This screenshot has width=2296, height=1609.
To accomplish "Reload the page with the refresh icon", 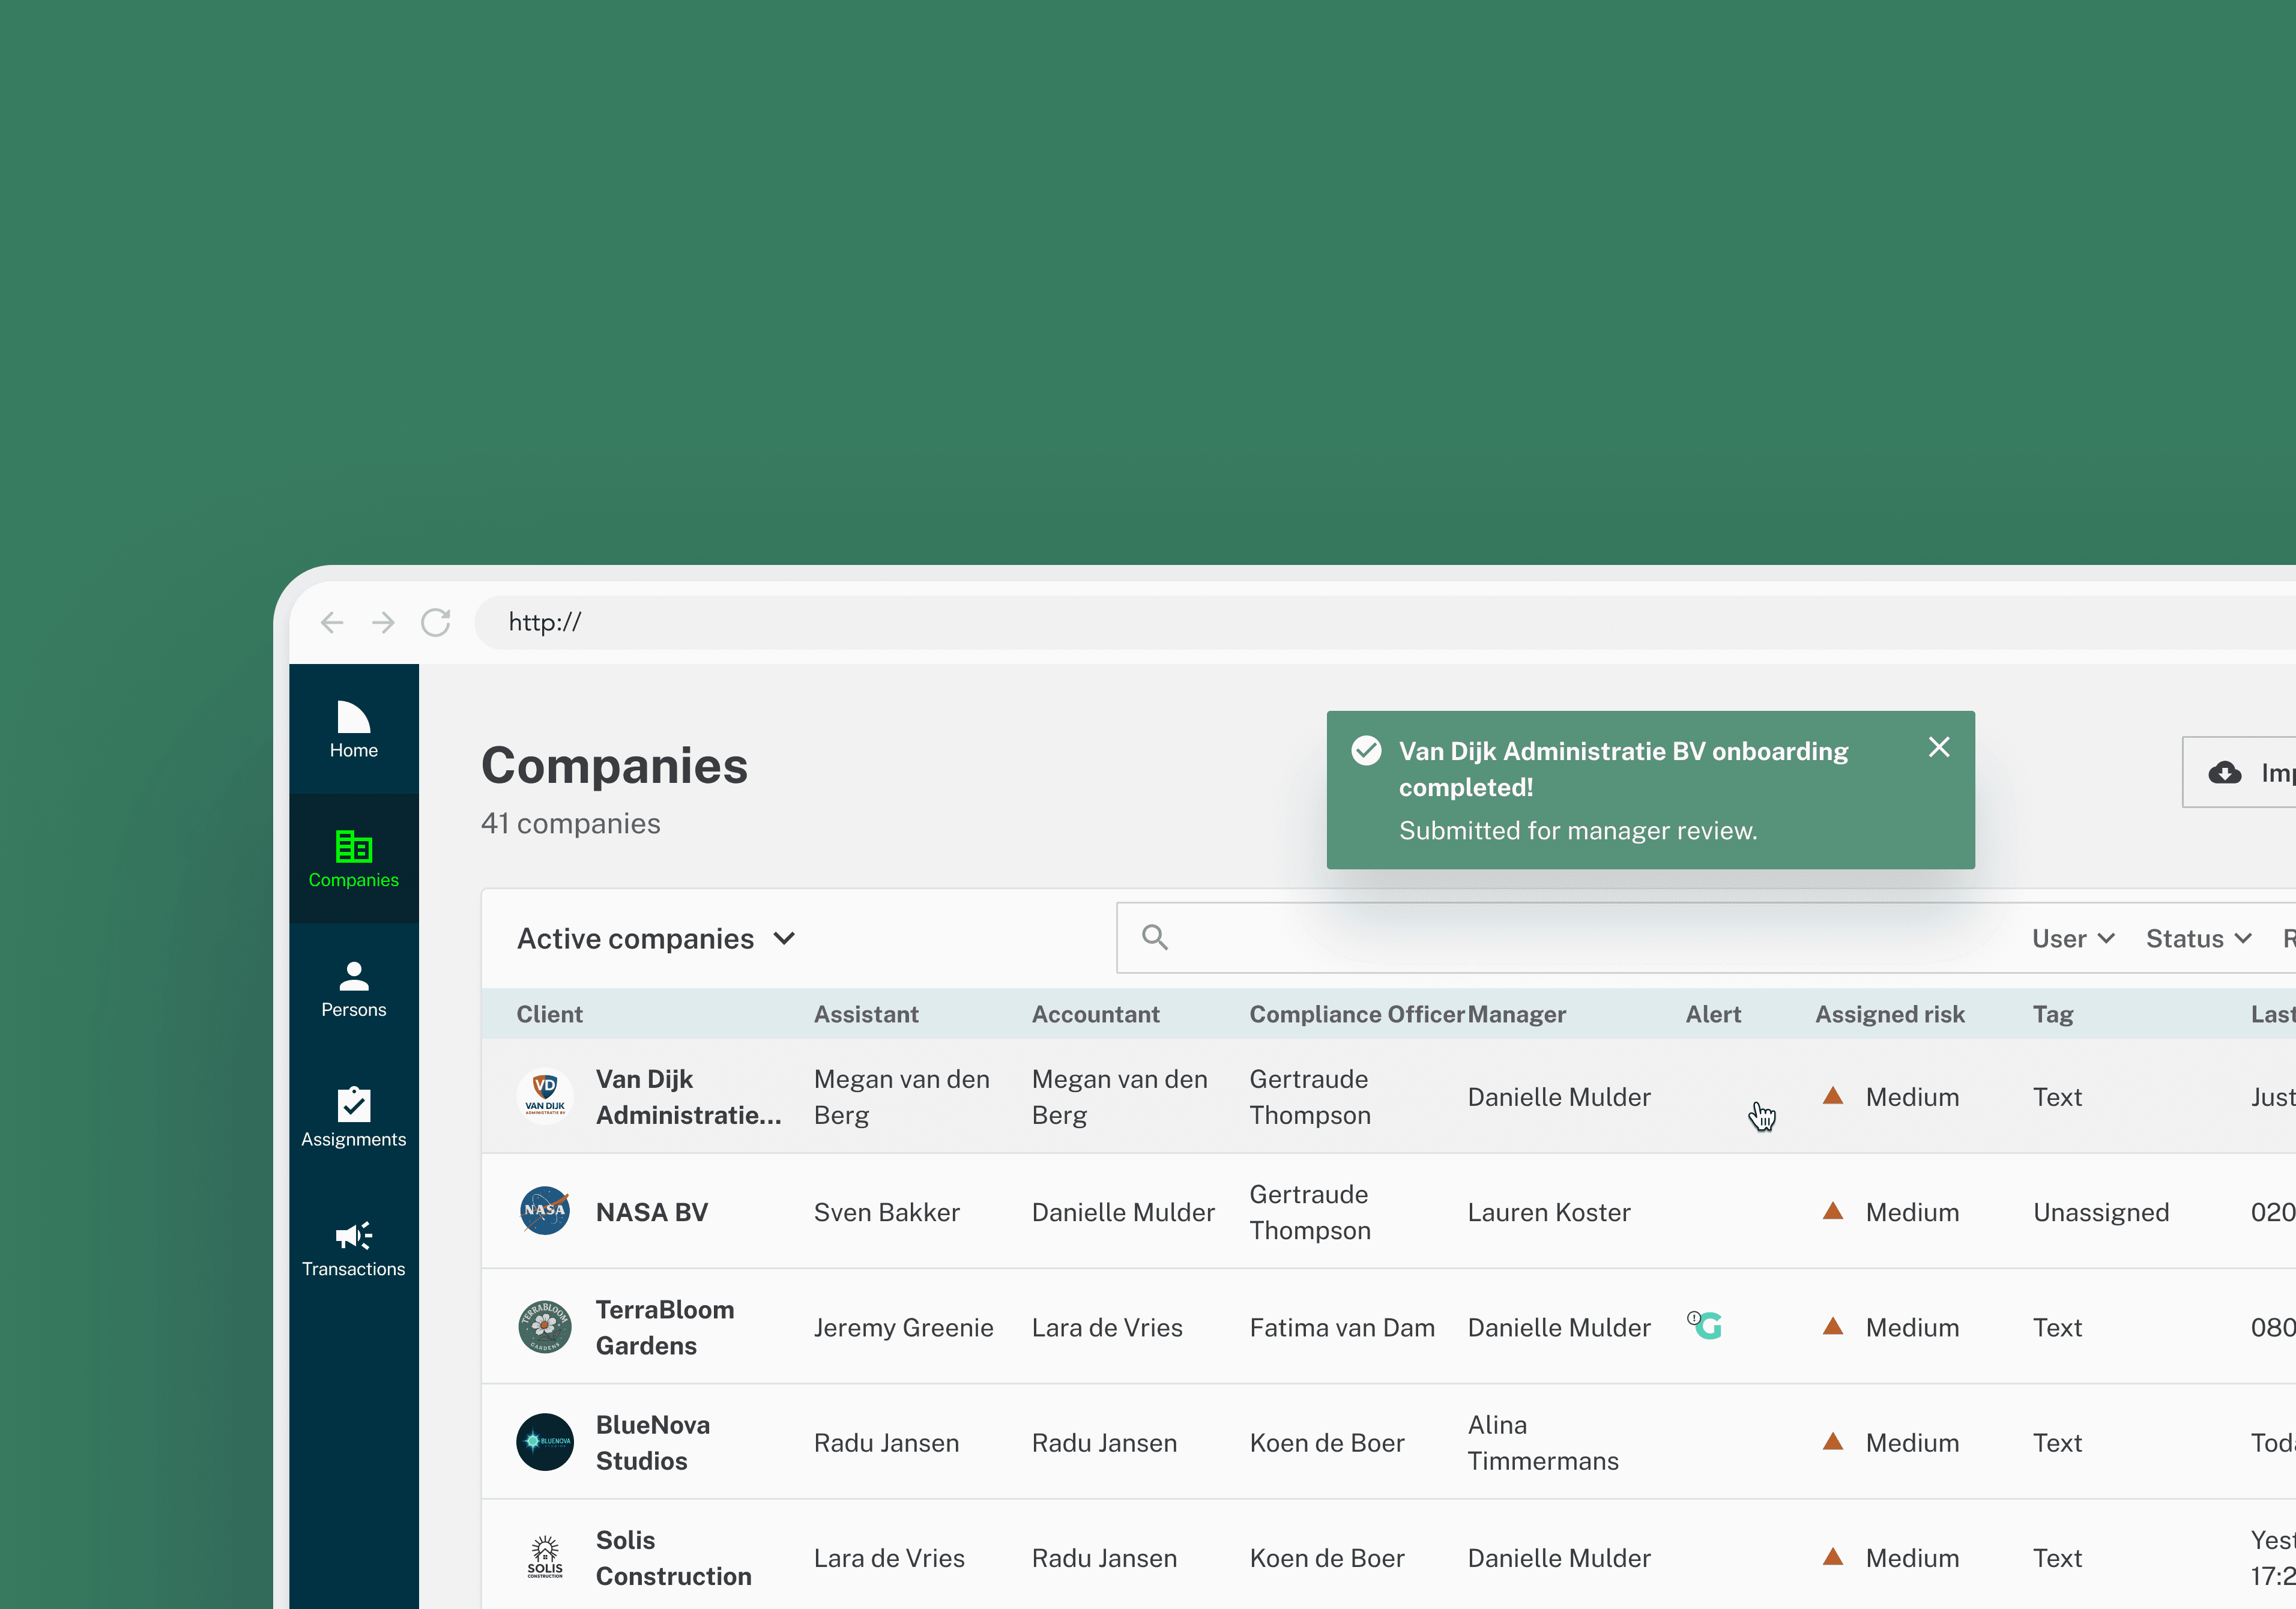I will (x=436, y=623).
